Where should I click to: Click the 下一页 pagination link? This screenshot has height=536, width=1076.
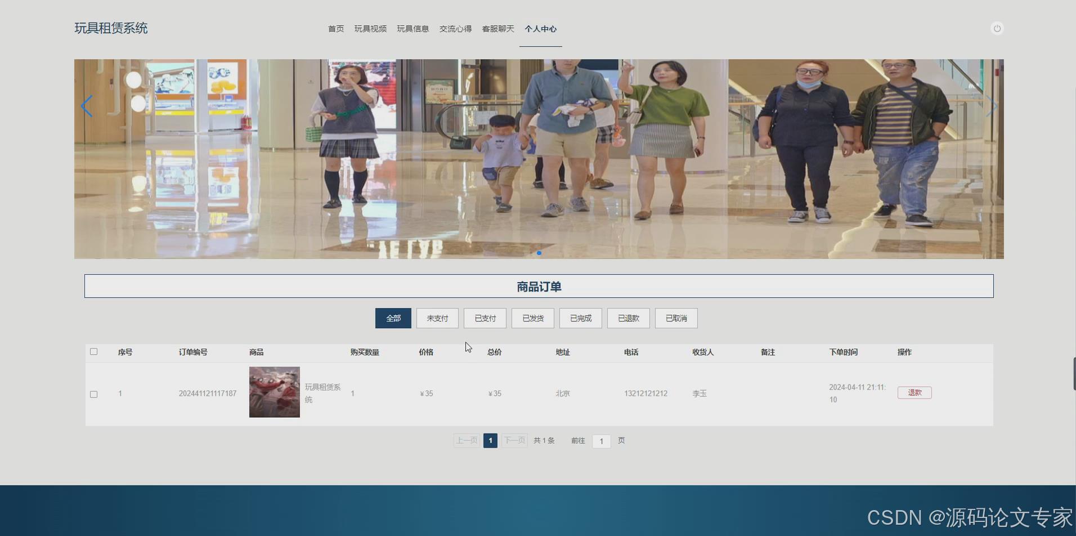pyautogui.click(x=514, y=440)
